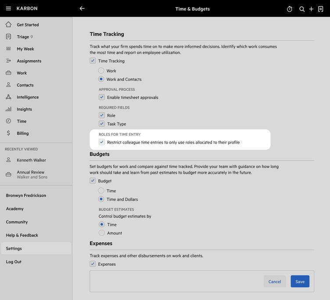This screenshot has width=330, height=300.
Task: Open the notes clipboard icon
Action: click(x=321, y=9)
